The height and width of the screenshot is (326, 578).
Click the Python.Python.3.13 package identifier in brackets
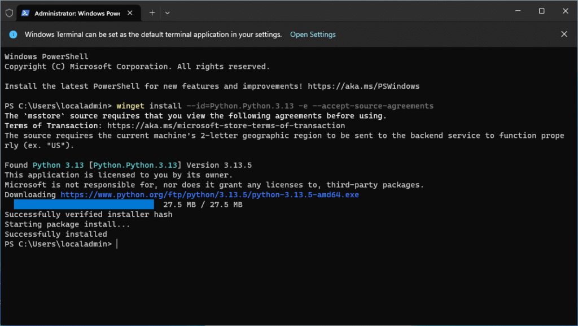click(136, 165)
